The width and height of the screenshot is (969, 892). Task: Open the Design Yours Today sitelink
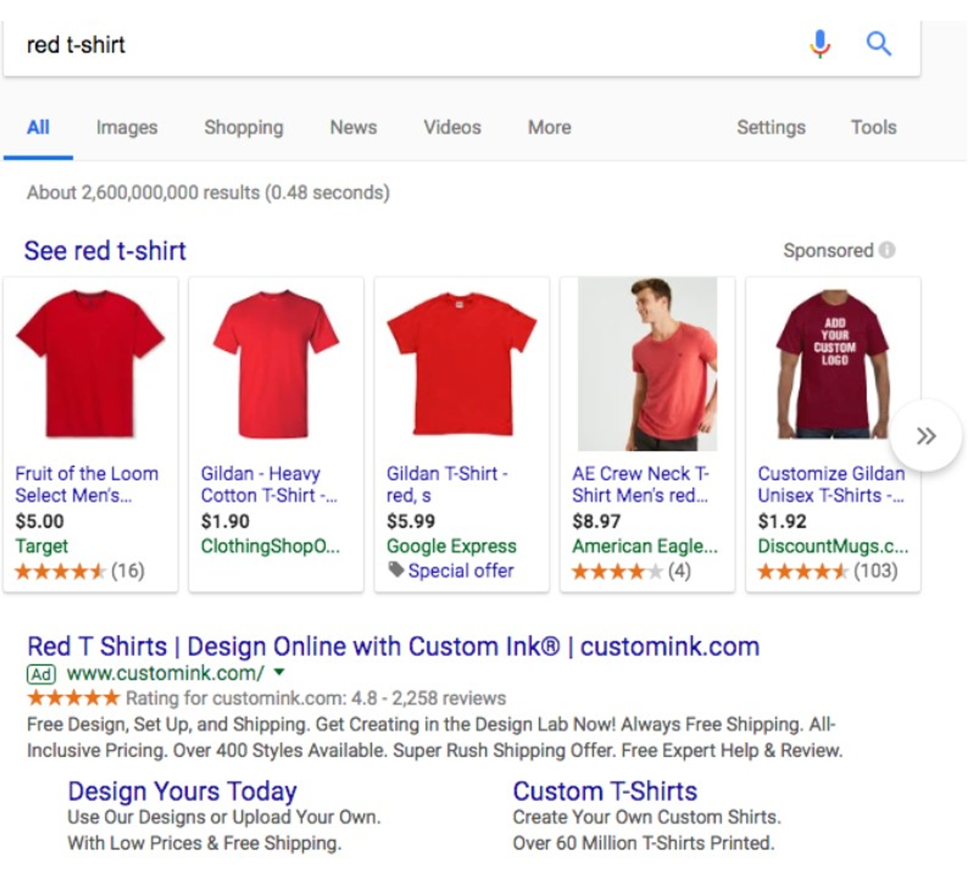click(x=182, y=791)
